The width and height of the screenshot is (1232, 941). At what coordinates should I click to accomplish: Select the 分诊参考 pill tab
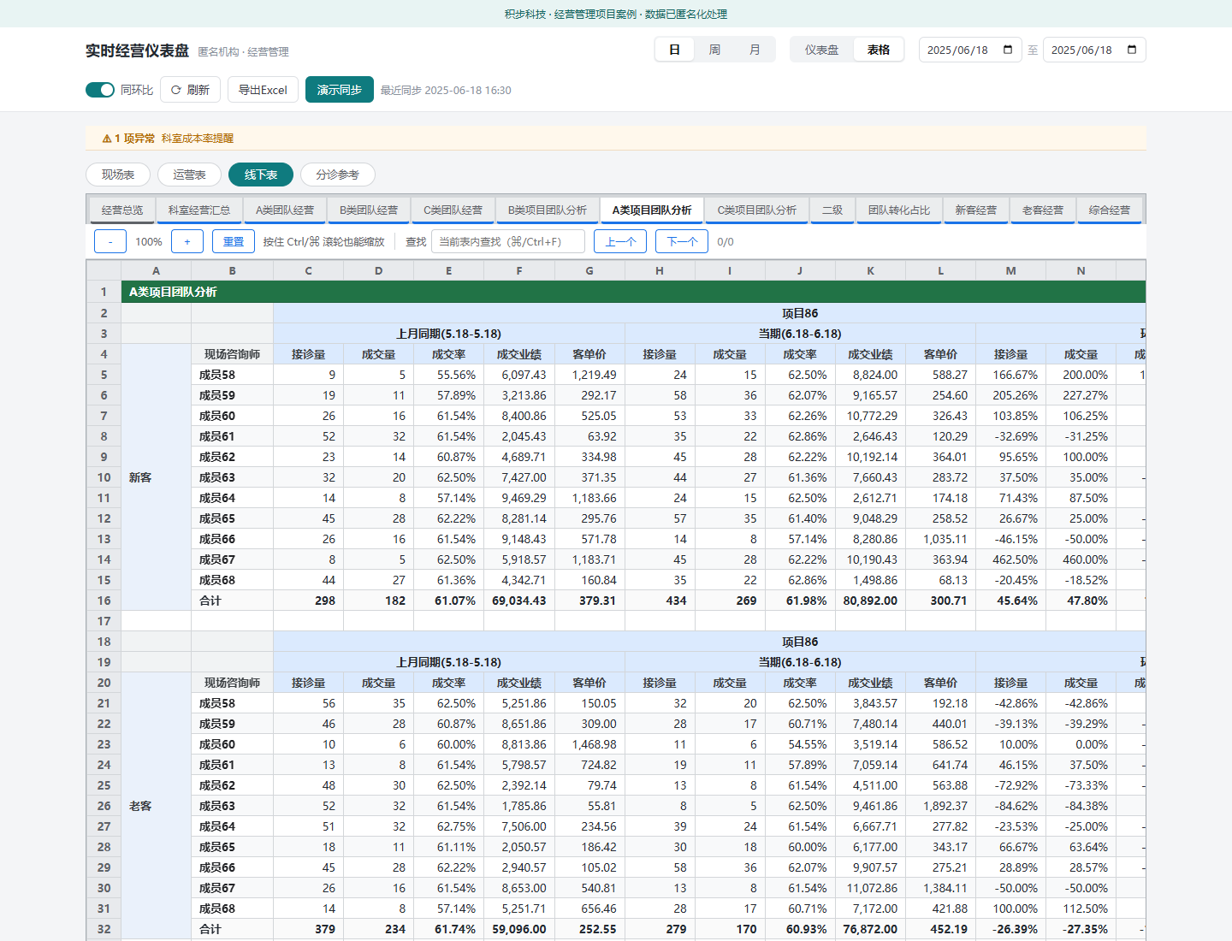pos(337,175)
